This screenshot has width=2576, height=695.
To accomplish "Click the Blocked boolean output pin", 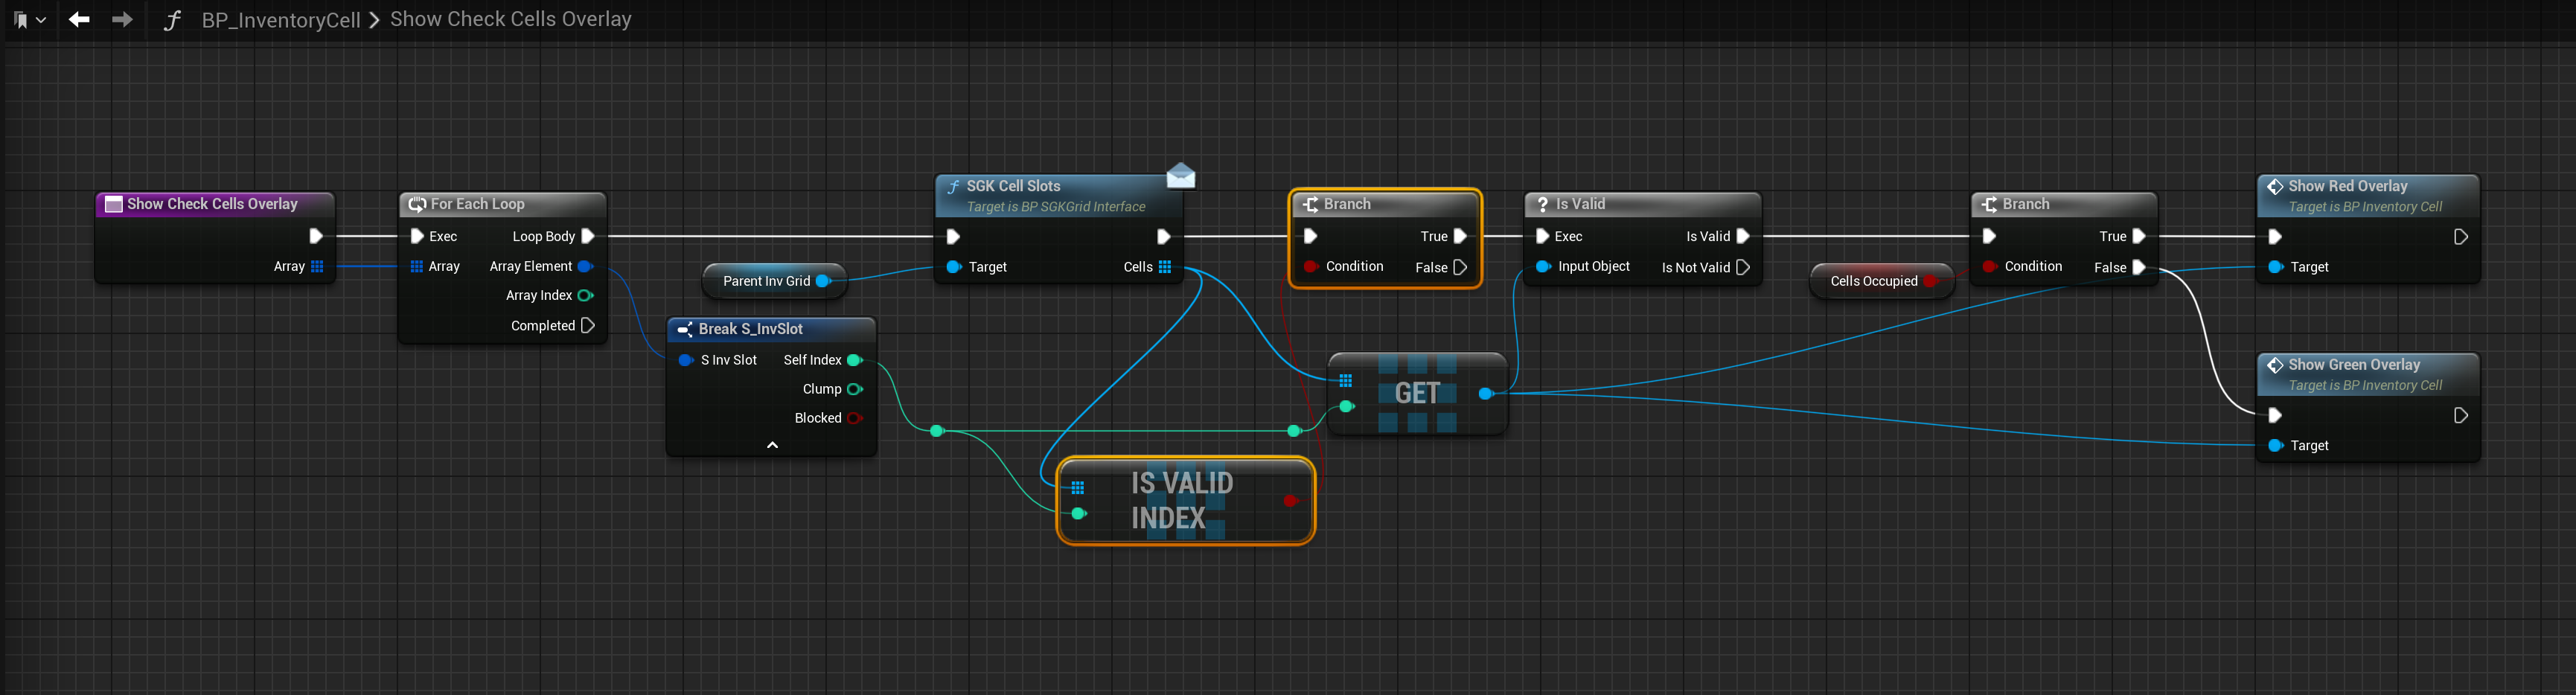I will pos(854,418).
